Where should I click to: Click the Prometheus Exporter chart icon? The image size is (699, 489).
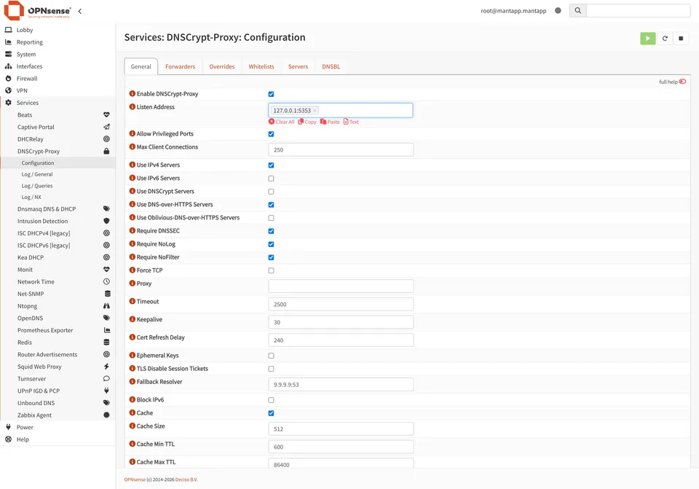point(106,330)
